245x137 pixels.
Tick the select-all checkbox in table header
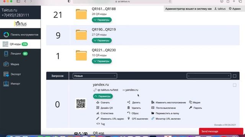click(x=235, y=76)
